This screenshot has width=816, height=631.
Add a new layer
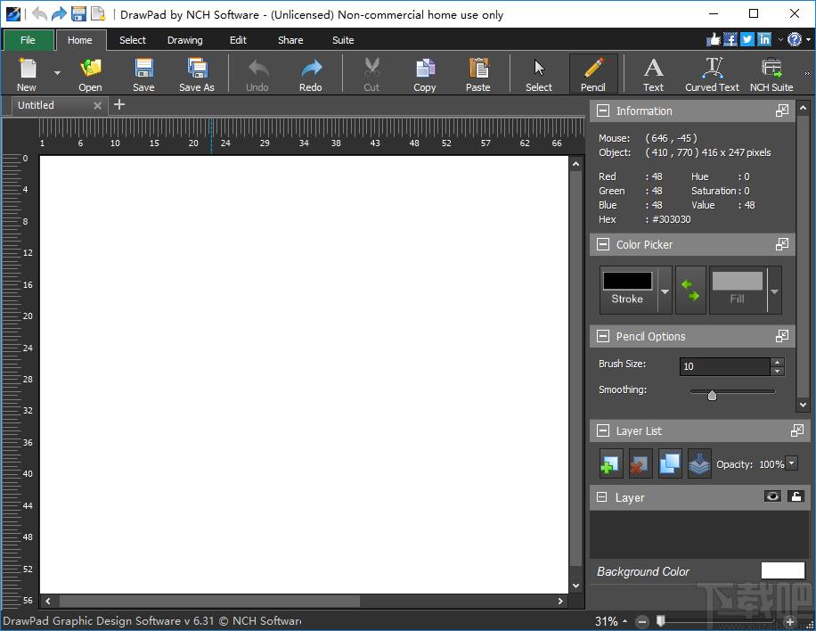click(610, 463)
